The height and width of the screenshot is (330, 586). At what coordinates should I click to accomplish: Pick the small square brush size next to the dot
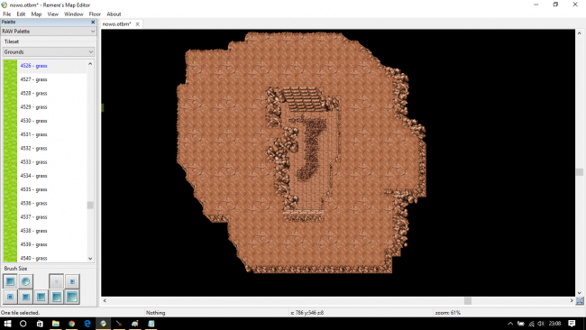72,281
